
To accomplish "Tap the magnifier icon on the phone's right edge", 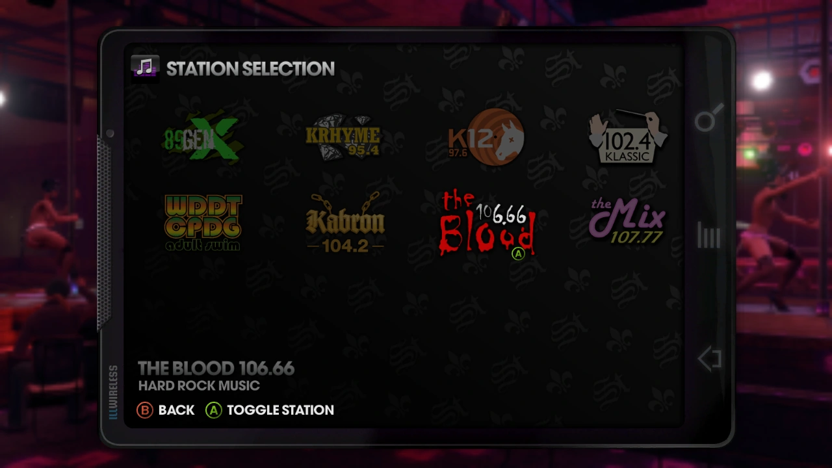I will pyautogui.click(x=708, y=118).
